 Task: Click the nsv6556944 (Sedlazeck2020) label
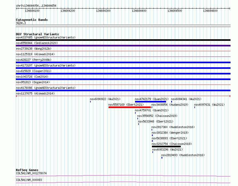click(37, 43)
